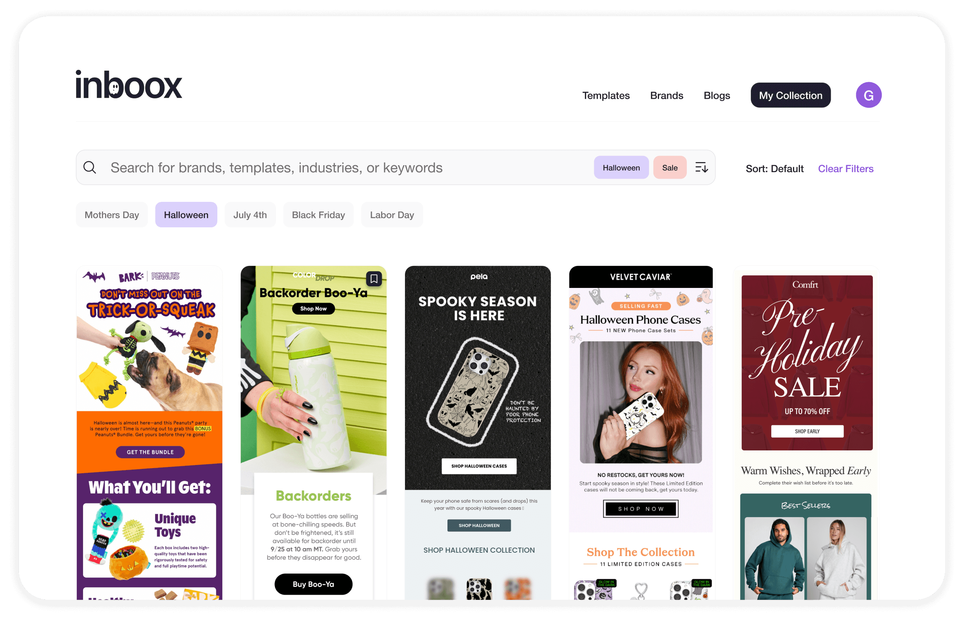Open the Blogs page
Image resolution: width=964 pixels, height=621 pixels.
717,96
